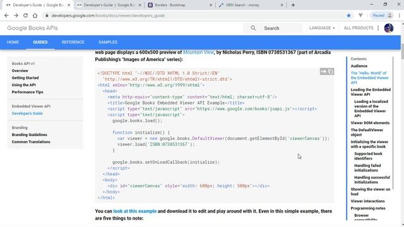Click the google.books.load(); code line
The height and width of the screenshot is (227, 404).
pos(138,120)
